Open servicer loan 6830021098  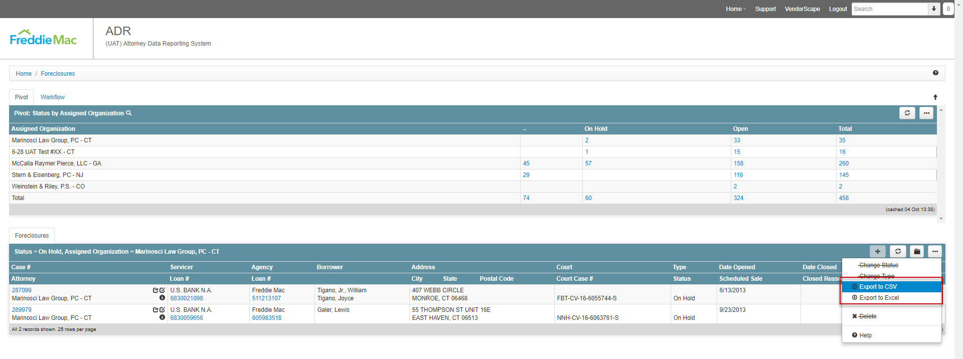(187, 298)
